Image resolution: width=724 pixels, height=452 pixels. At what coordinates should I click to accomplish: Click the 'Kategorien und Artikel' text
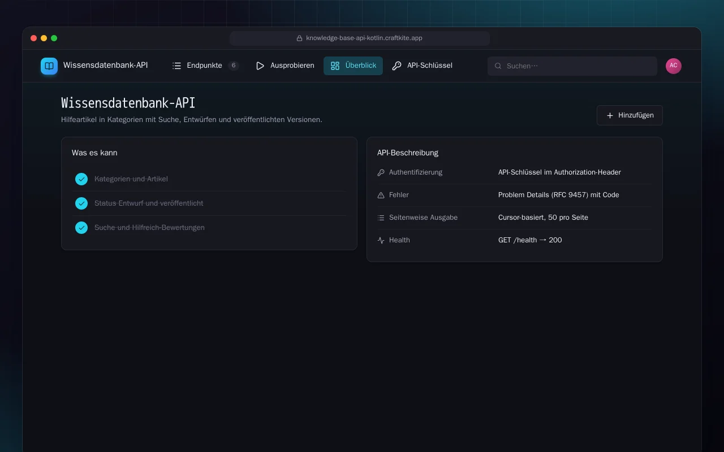[x=131, y=179]
